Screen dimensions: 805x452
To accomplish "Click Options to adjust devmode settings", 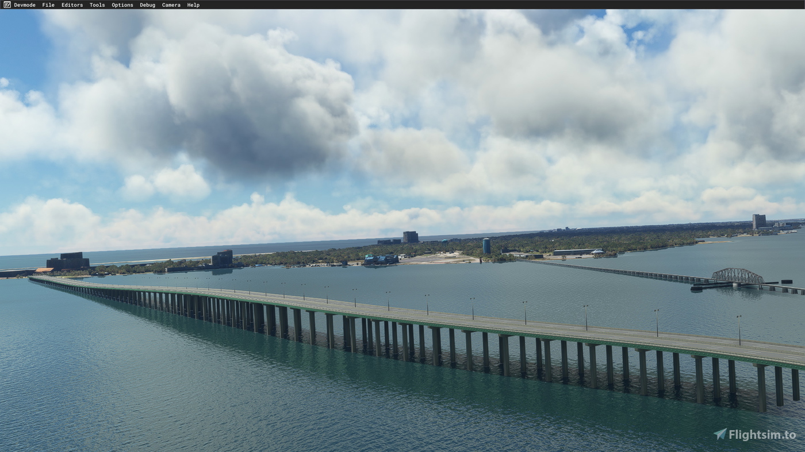I will tap(122, 5).
